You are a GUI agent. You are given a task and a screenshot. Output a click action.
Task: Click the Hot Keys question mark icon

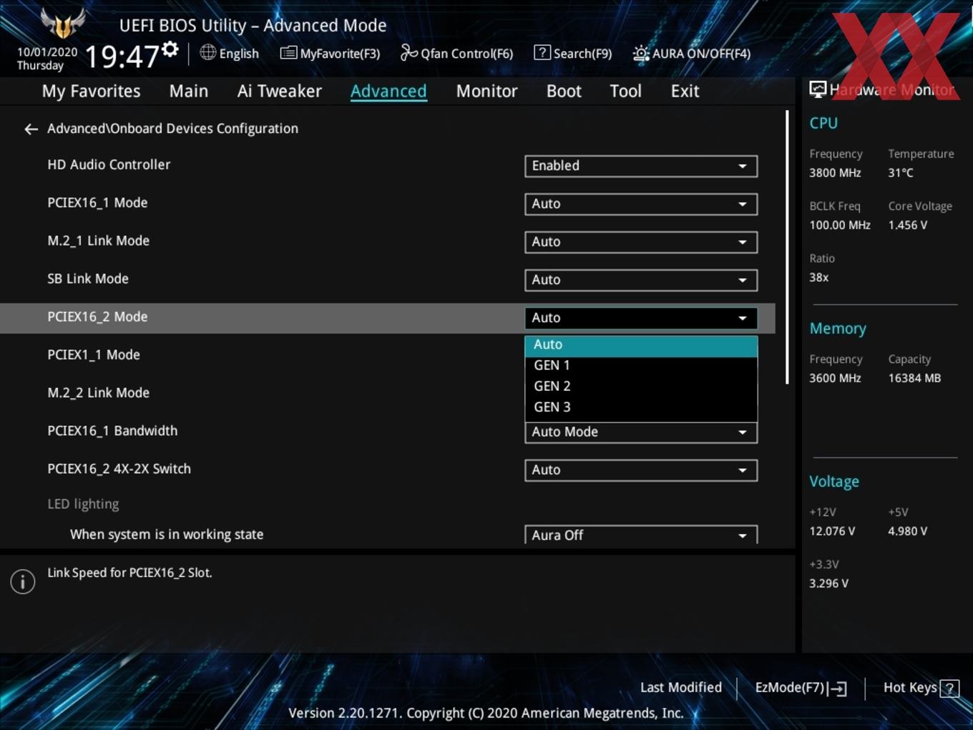click(949, 688)
